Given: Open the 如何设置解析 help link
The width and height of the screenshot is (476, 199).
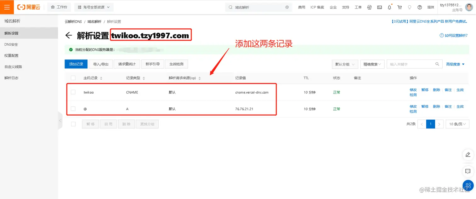Looking at the screenshot, I should coord(454,36).
